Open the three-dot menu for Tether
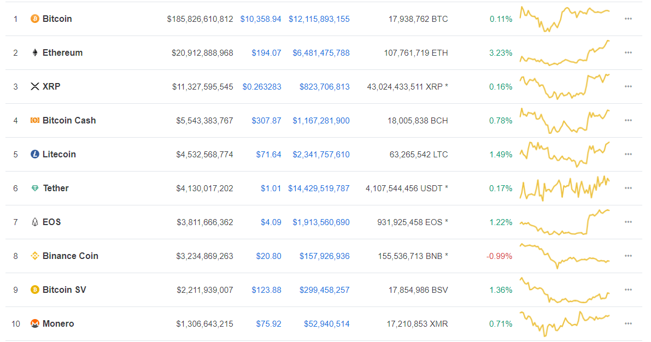The width and height of the screenshot is (651, 342). click(628, 188)
